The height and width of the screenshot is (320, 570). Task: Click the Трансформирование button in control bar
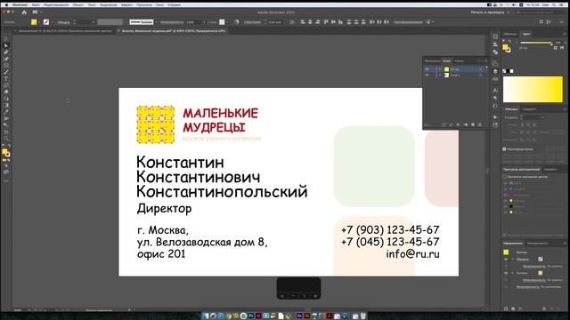pos(408,22)
